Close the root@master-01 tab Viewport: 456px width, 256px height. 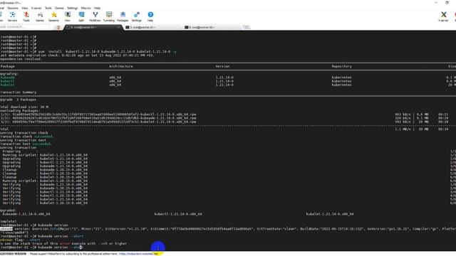(119, 27)
